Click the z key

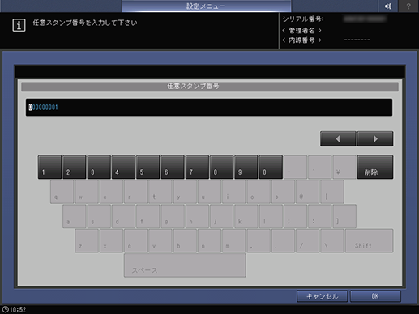pyautogui.click(x=87, y=241)
